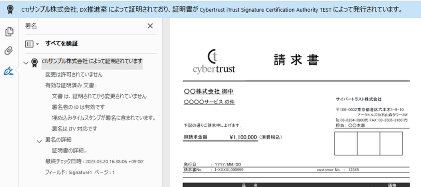421x187 pixels.
Task: Click the certification ribbon icon in blue bar
Action: (9, 9)
